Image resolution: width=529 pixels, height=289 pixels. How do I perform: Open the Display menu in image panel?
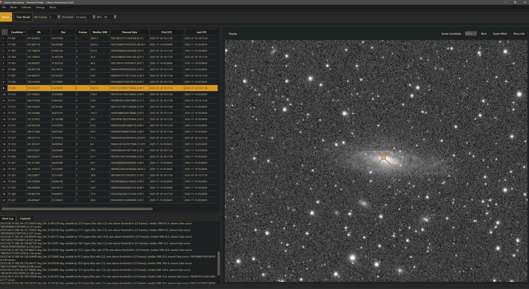[233, 34]
